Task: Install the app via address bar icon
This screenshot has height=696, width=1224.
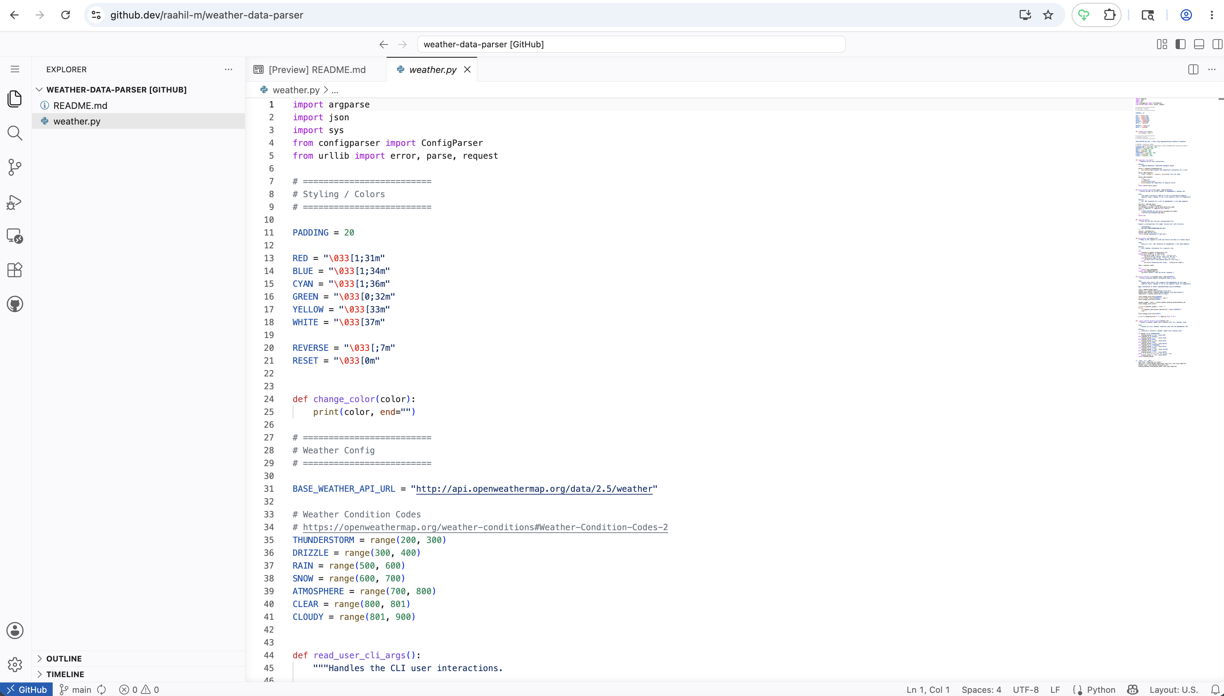Action: 1025,15
